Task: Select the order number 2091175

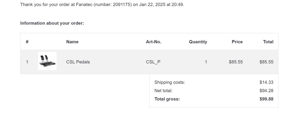Action: pos(122,5)
